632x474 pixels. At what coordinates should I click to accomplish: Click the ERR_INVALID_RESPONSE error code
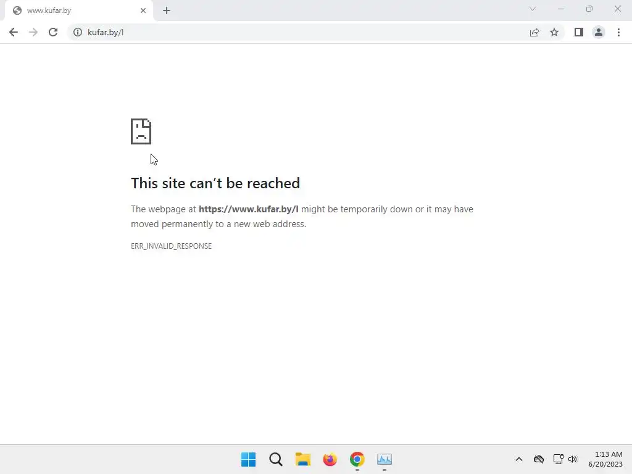[172, 246]
